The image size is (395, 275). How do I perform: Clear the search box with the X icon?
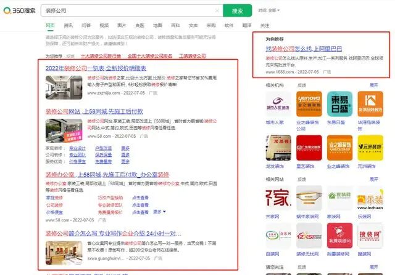point(217,10)
